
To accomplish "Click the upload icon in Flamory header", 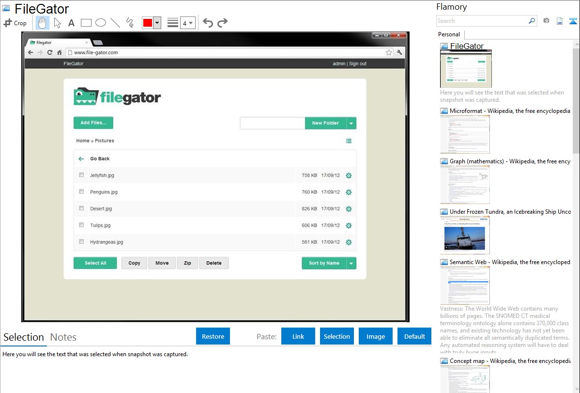I will (573, 21).
